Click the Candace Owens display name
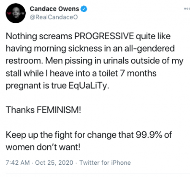Image resolution: width=190 pixels, height=177 pixels. point(54,9)
